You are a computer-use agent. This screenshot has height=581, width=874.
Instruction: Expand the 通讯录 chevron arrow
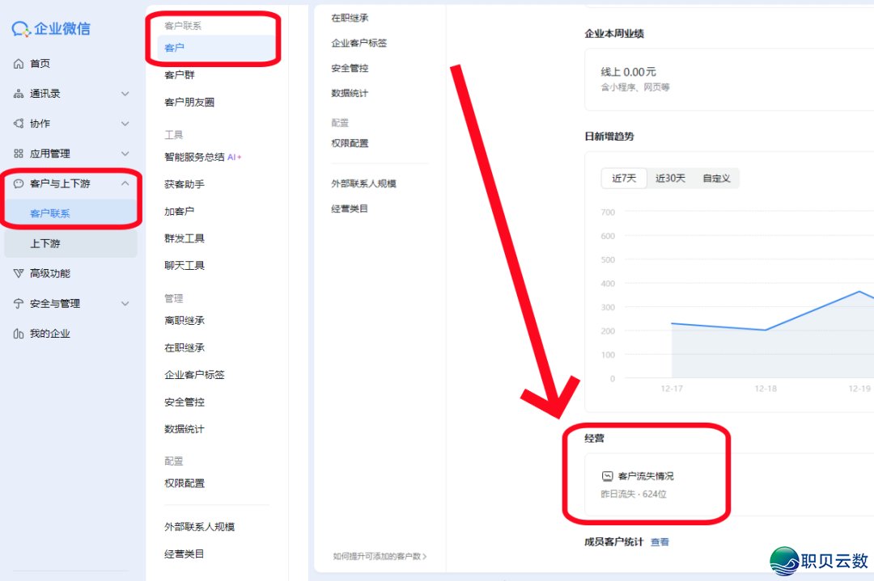click(125, 94)
